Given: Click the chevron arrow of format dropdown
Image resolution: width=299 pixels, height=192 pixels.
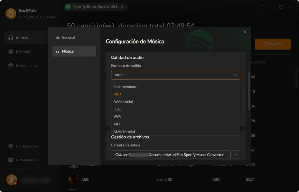Looking at the screenshot, I should point(236,75).
